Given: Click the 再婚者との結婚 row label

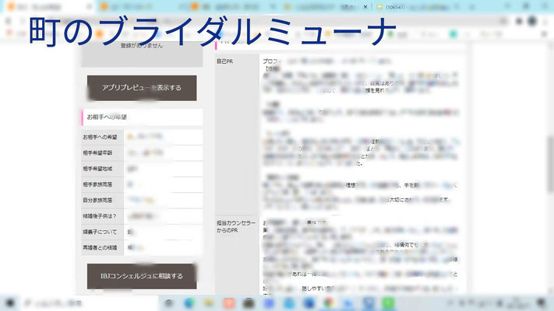Looking at the screenshot, I should 100,248.
